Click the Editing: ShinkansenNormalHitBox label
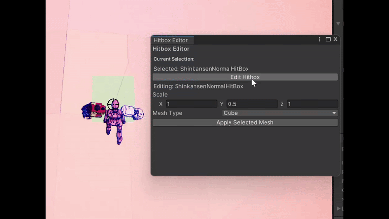The image size is (389, 219). [198, 86]
